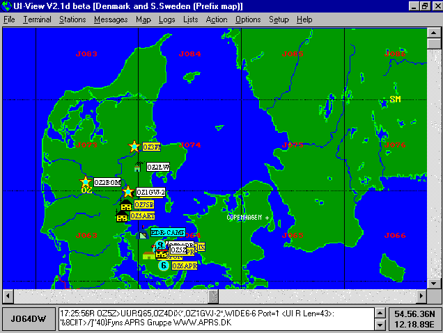Click the horizontal scrollbar thumb
This screenshot has height=333, width=443.
coord(213,295)
